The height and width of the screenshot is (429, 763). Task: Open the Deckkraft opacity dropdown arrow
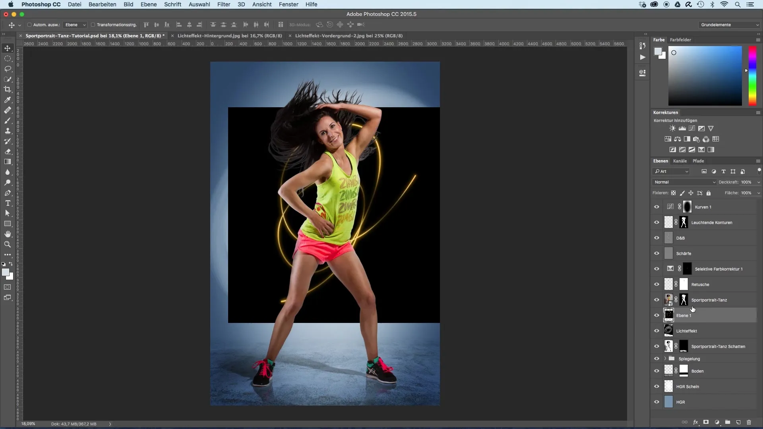pos(758,182)
